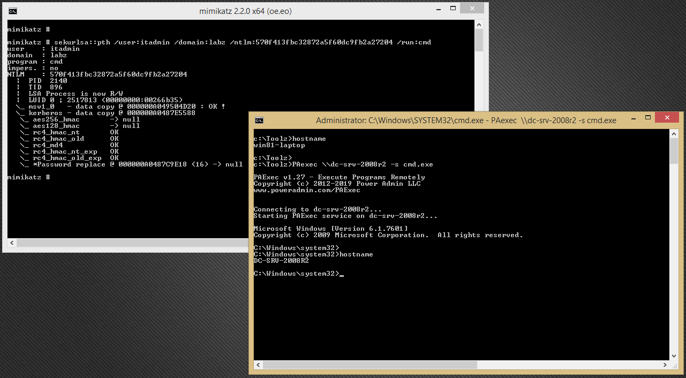Click 'Copyright (c) 2012-2019 Power Admin LLC' line

click(x=337, y=184)
